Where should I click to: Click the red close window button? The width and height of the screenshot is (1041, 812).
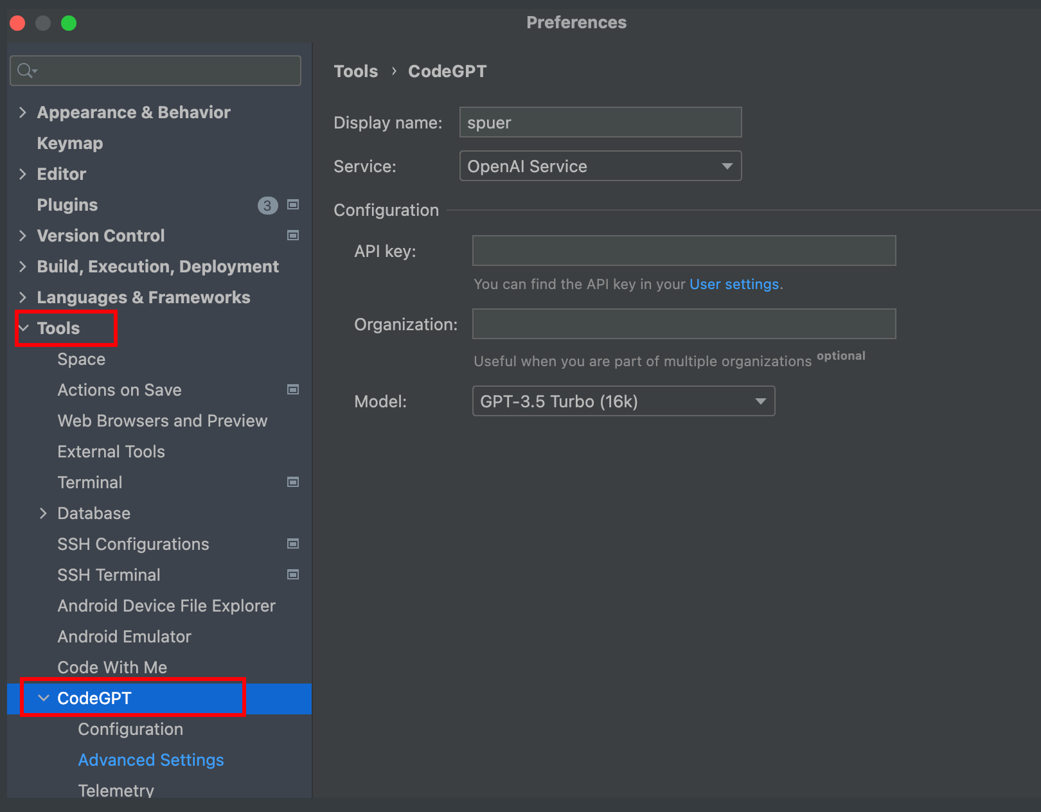pos(17,23)
